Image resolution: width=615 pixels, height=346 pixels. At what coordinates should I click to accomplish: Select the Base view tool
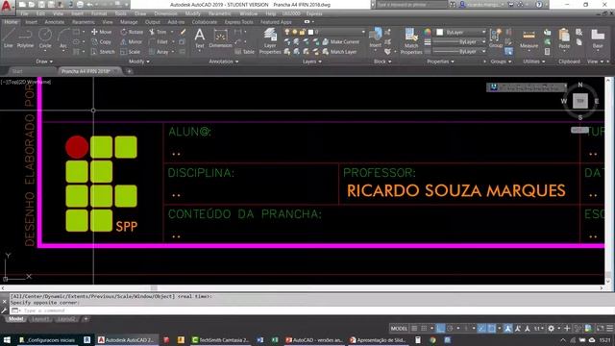(598, 38)
